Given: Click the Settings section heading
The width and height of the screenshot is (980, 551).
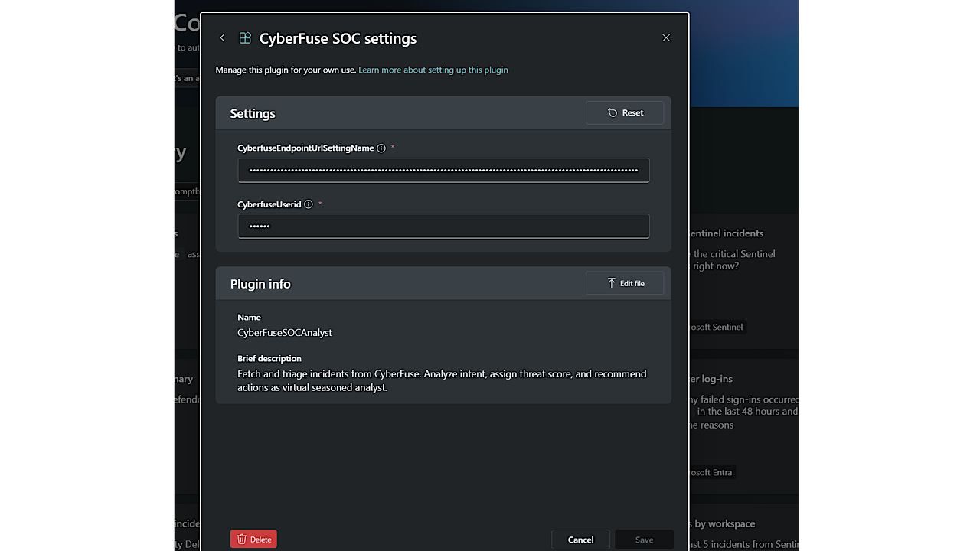Looking at the screenshot, I should tap(253, 113).
